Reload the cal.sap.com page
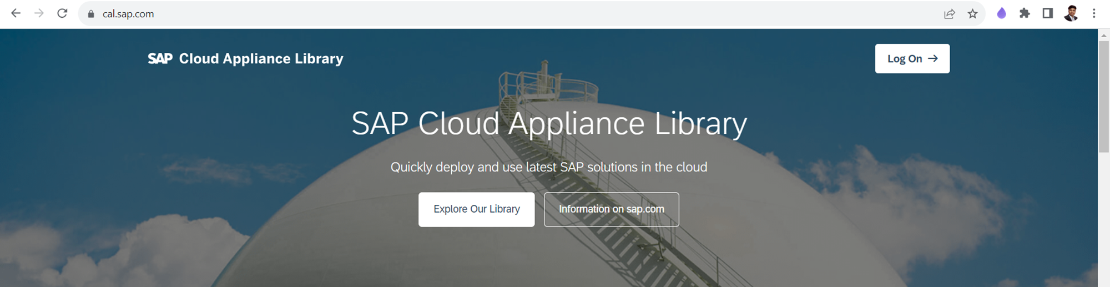This screenshot has width=1110, height=287. point(62,13)
